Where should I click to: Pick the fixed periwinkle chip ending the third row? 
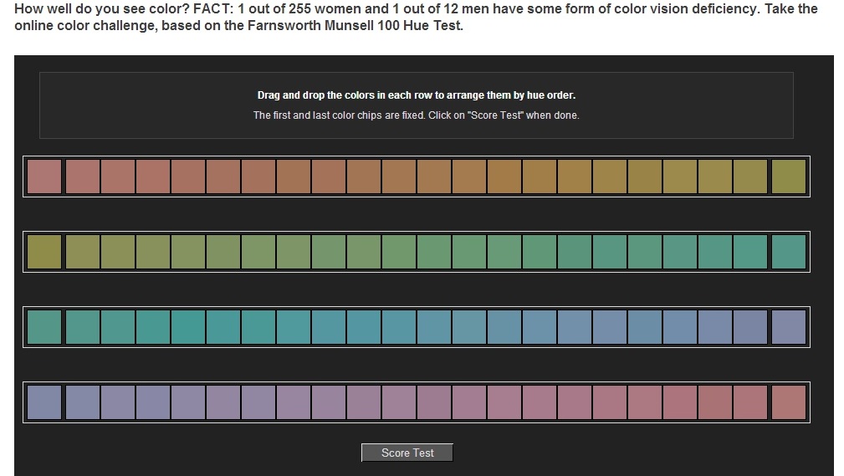(x=788, y=327)
